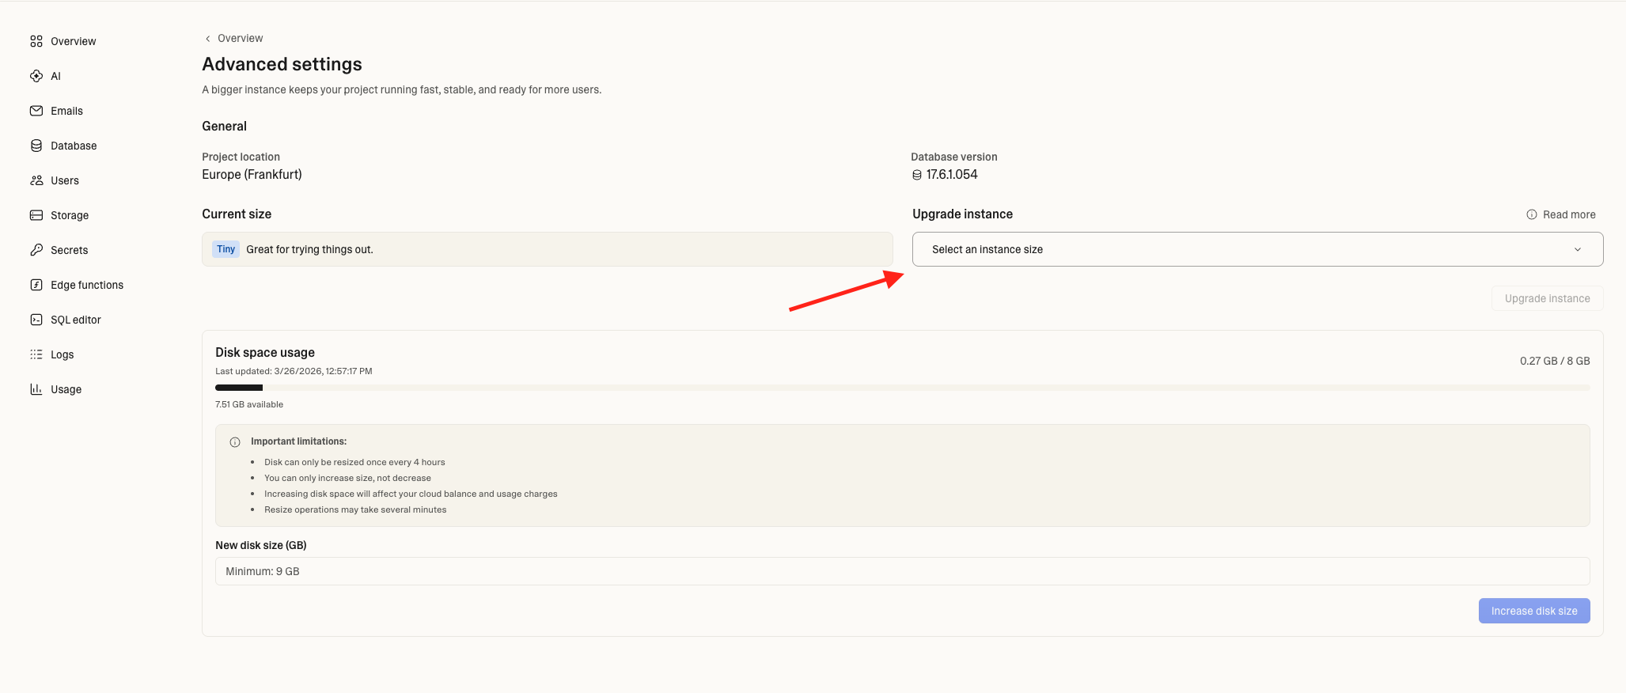
Task: Click the 'Increasing disk space will affect' limitation line
Action: click(x=411, y=494)
